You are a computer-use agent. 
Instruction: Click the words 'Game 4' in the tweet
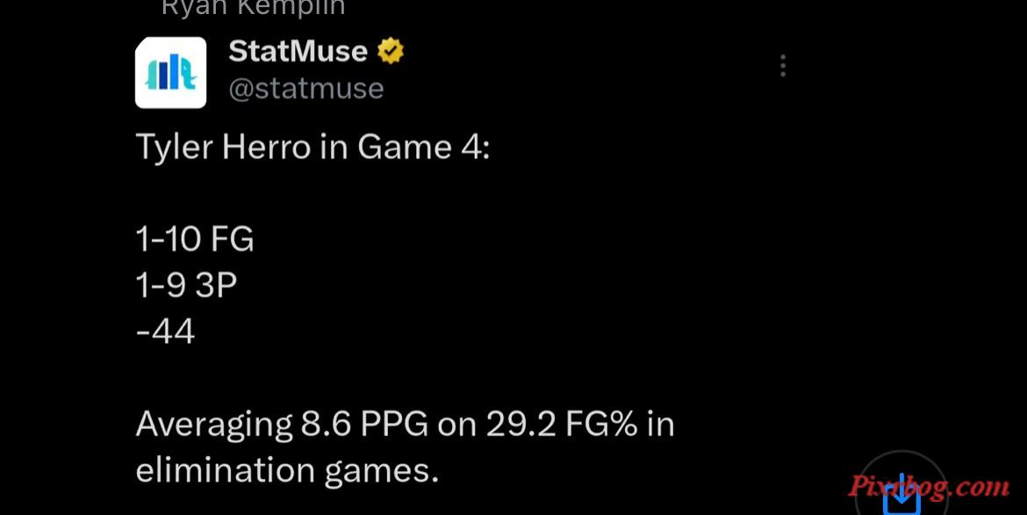tap(405, 147)
